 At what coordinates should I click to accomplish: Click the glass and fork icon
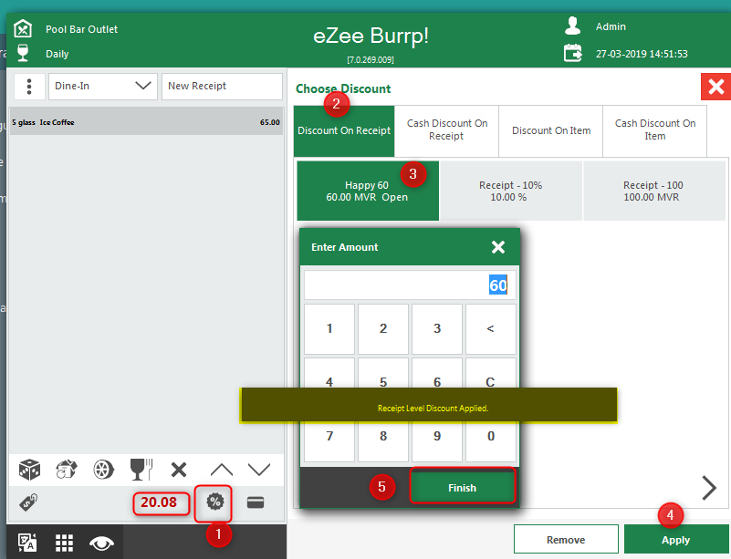click(x=141, y=470)
